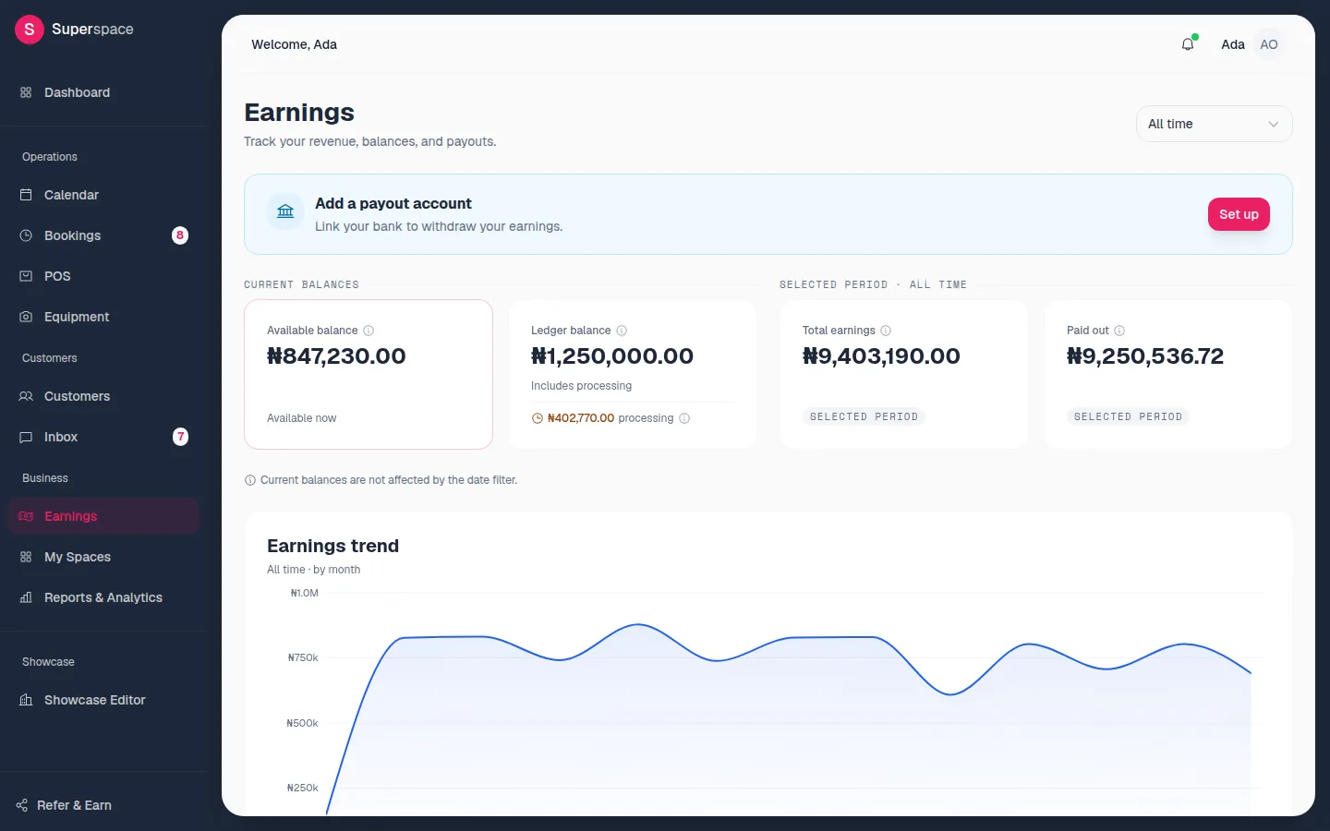This screenshot has width=1330, height=831.
Task: Click the Showcase Editor icon
Action: point(26,700)
